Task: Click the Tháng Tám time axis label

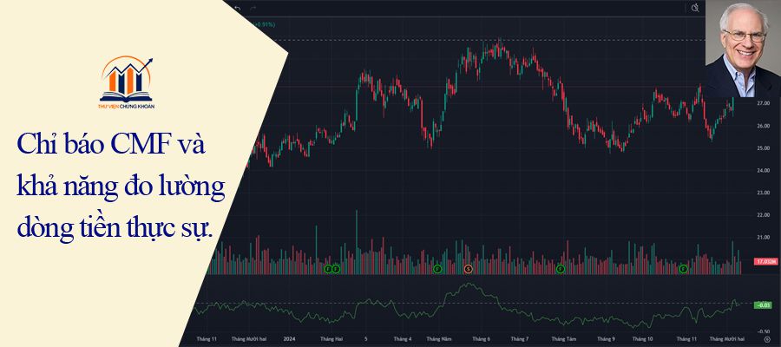Action: 562,339
